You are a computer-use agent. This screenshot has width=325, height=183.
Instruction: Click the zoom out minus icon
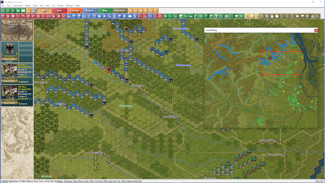tap(171, 16)
